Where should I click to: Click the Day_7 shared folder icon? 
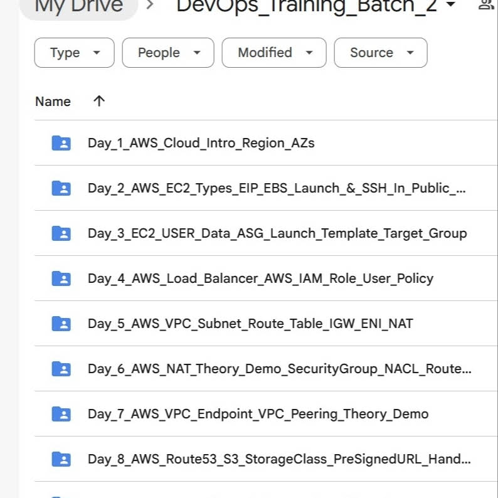tap(61, 413)
